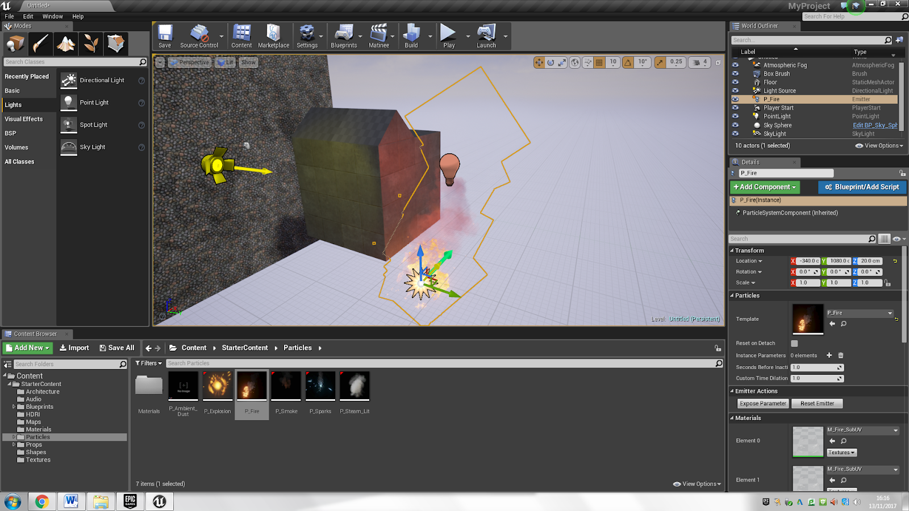Select the Landscape mode icon
This screenshot has height=511, width=909.
66,43
